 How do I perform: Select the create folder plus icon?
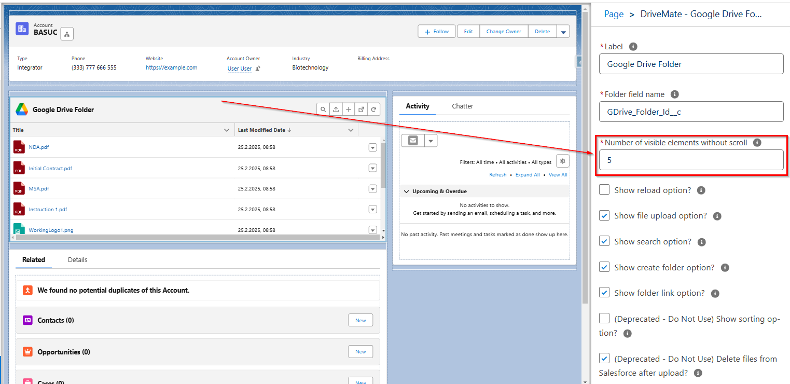click(x=348, y=109)
